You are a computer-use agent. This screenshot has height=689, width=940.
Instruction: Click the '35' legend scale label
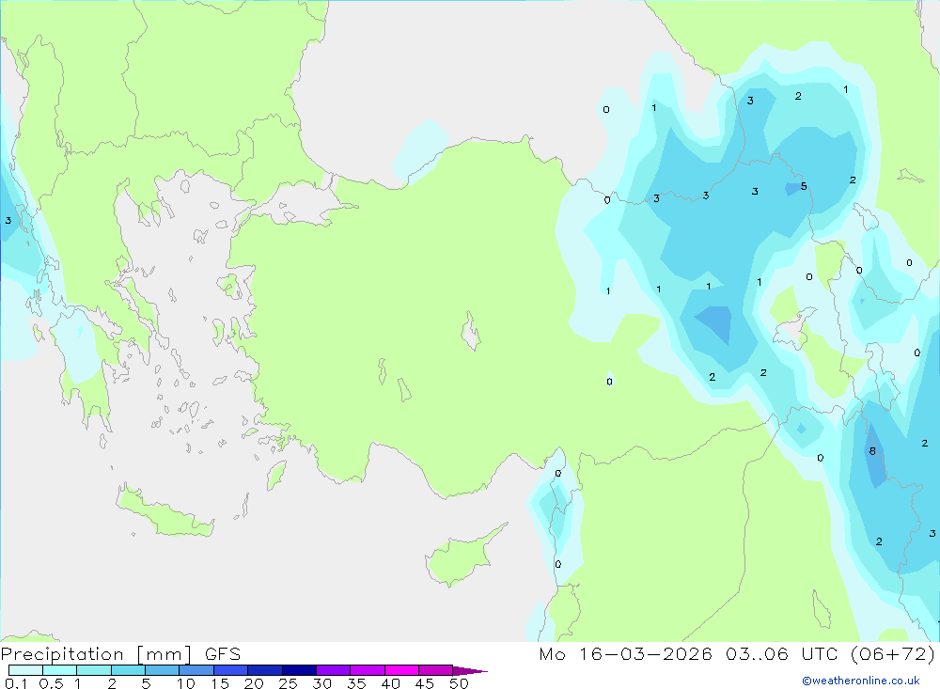click(356, 683)
